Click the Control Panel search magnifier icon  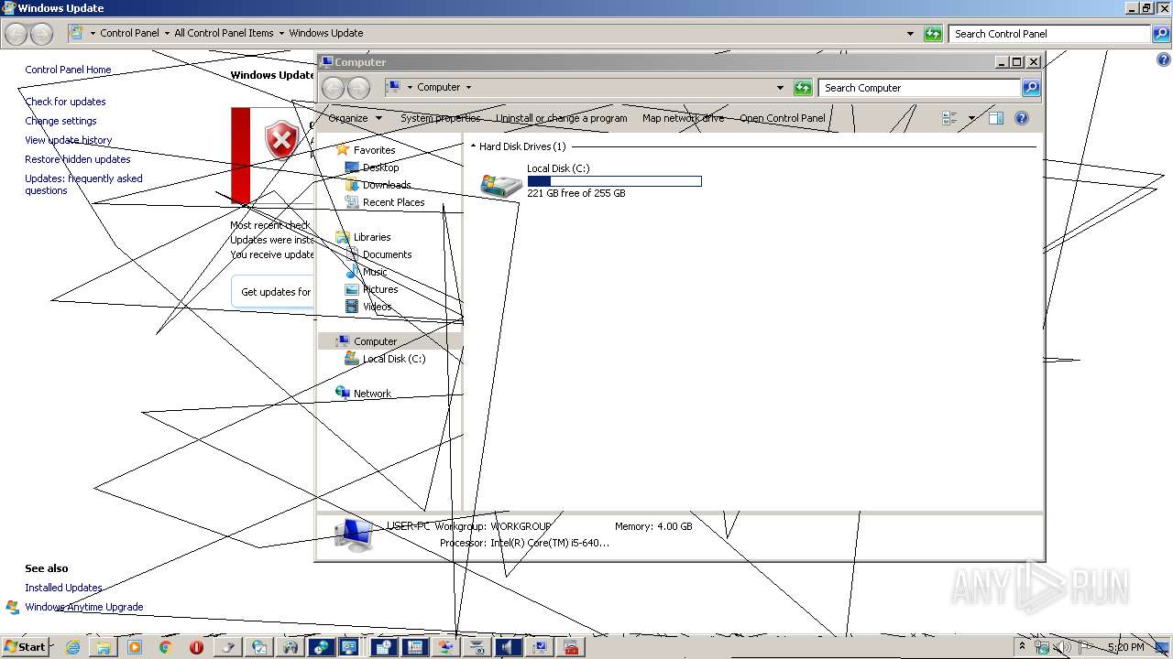(x=1161, y=34)
